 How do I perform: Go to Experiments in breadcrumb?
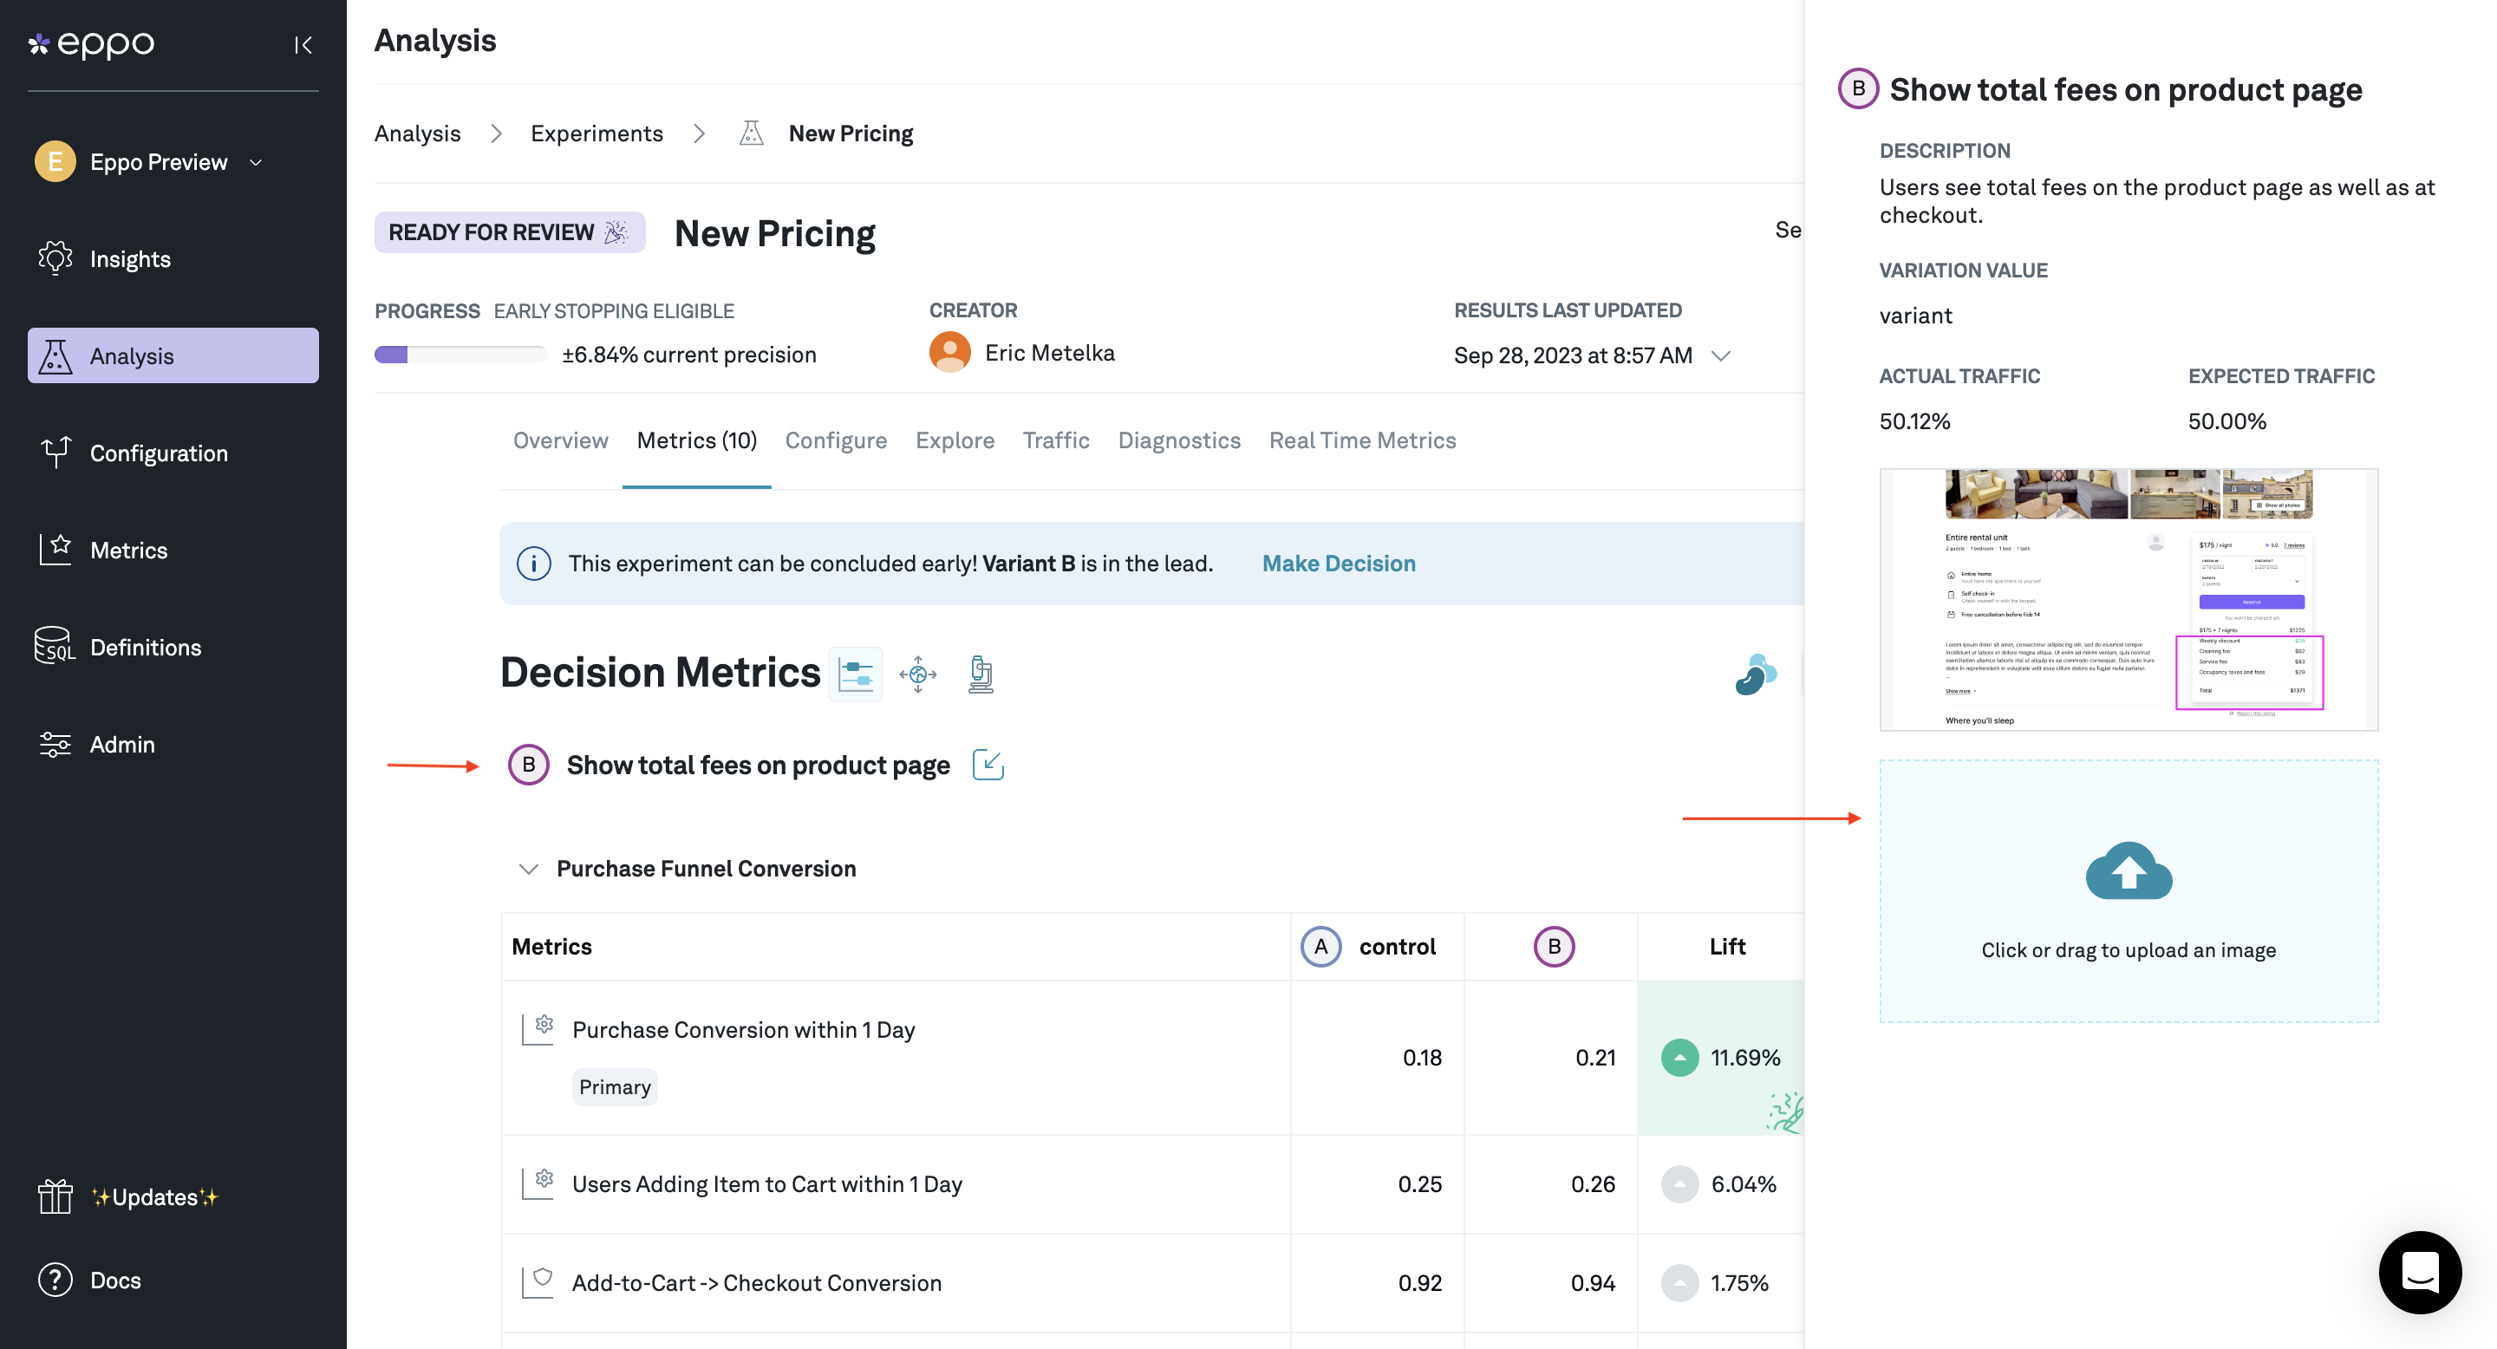coord(597,133)
